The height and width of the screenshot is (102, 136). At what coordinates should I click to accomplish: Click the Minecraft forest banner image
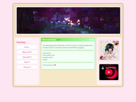(x=68, y=20)
